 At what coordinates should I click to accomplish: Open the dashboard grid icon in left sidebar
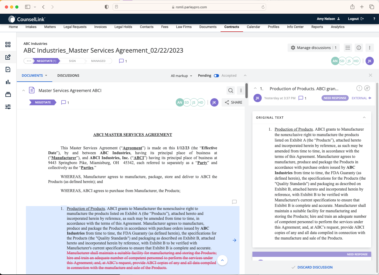[x=8, y=45]
